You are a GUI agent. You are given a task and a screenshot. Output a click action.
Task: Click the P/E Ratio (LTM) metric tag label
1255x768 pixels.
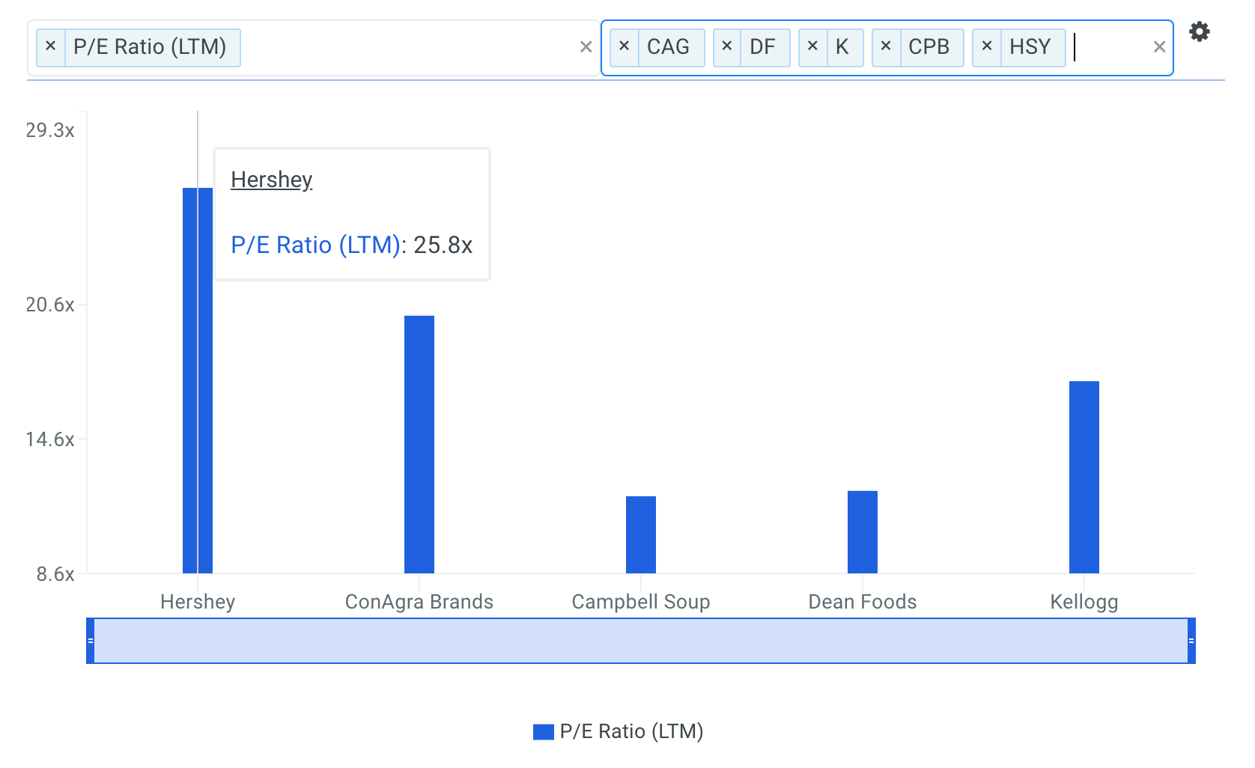(x=150, y=46)
